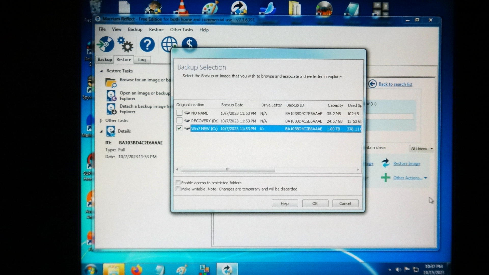Collapse the Details section
Image resolution: width=489 pixels, height=275 pixels.
(101, 131)
